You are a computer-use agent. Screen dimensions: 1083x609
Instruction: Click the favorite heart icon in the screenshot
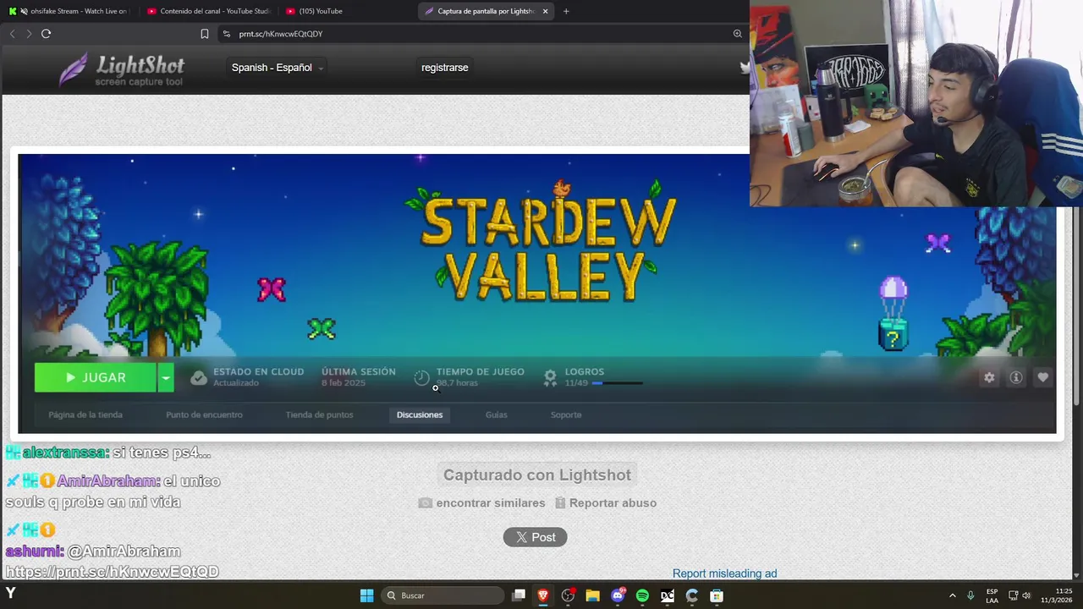pyautogui.click(x=1043, y=377)
